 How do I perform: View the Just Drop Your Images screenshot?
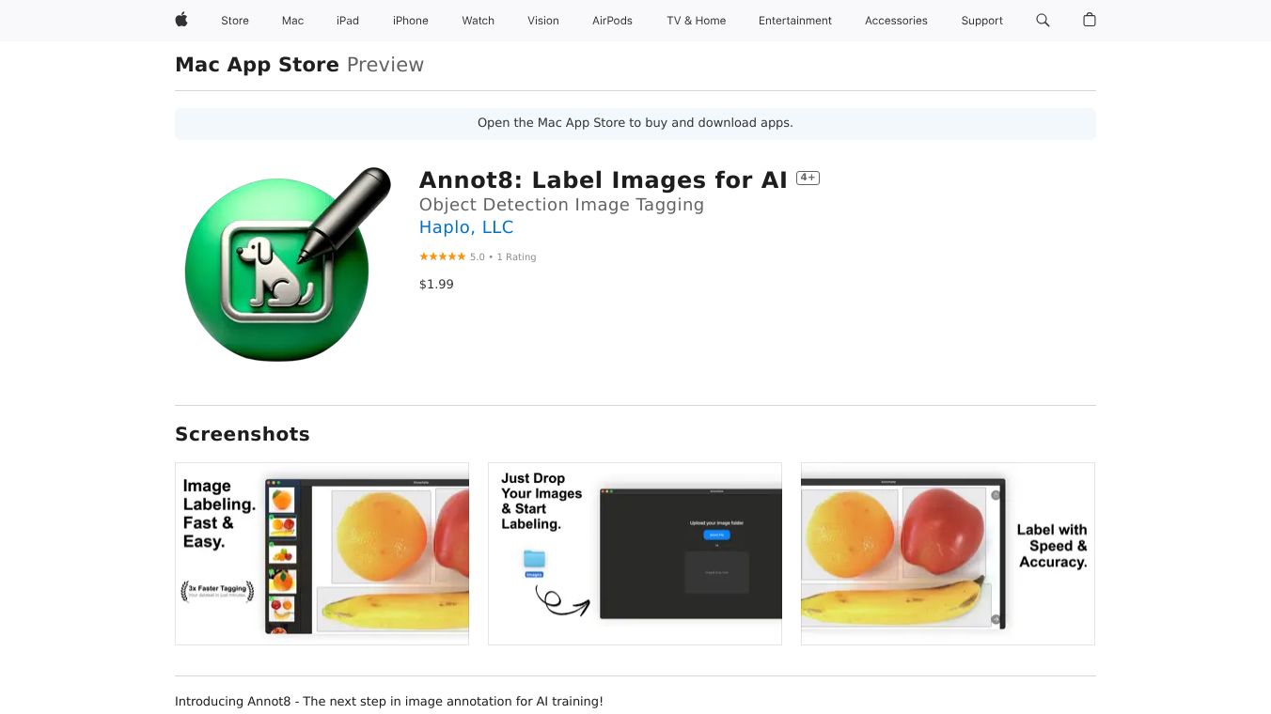point(635,553)
